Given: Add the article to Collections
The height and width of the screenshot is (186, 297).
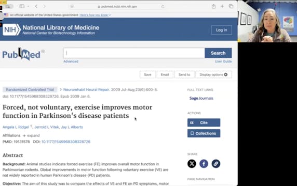Looking at the screenshot, I should (x=204, y=133).
